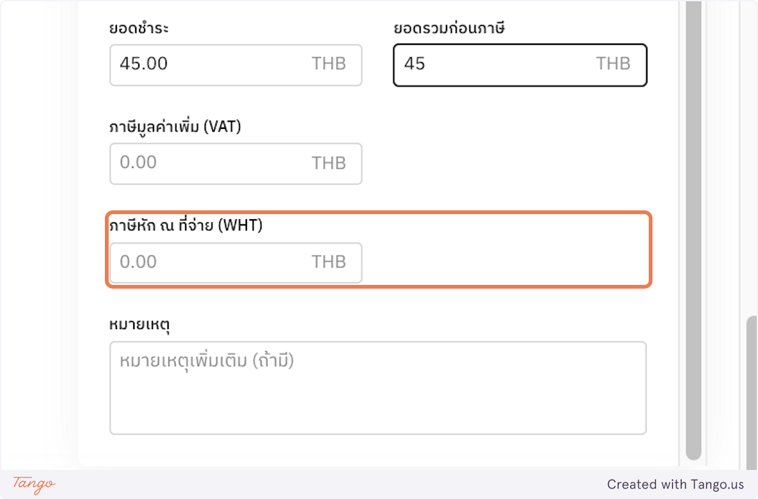758x499 pixels.
Task: Select the THB suffix in the WHT field
Action: pos(328,262)
